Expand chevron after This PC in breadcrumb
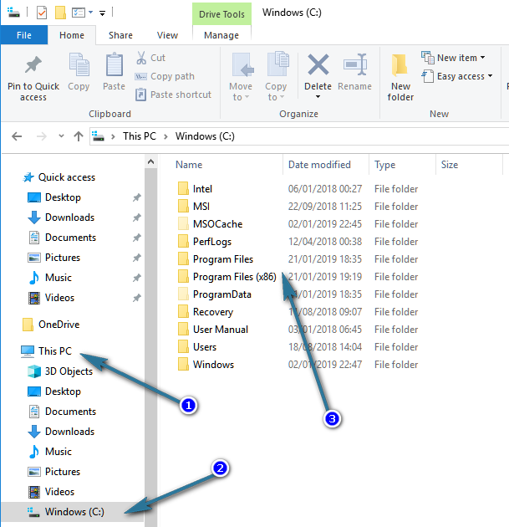This screenshot has width=509, height=527. point(165,136)
